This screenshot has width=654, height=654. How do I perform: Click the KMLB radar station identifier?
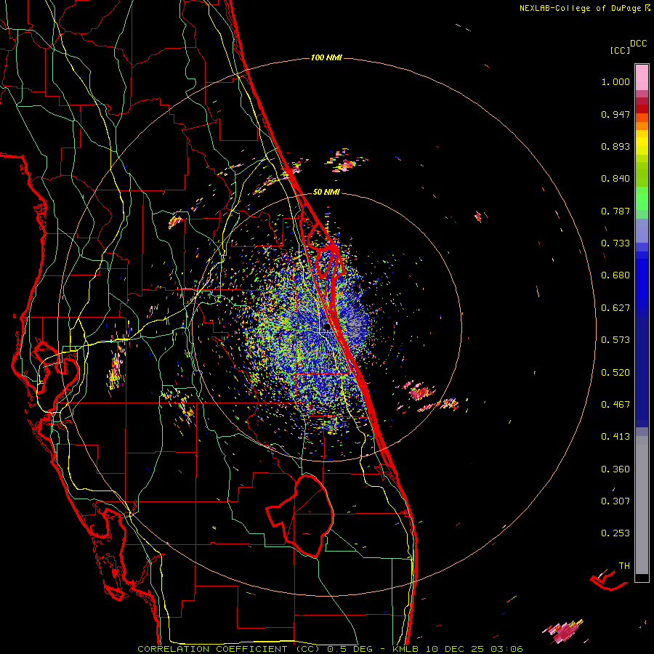(405, 649)
